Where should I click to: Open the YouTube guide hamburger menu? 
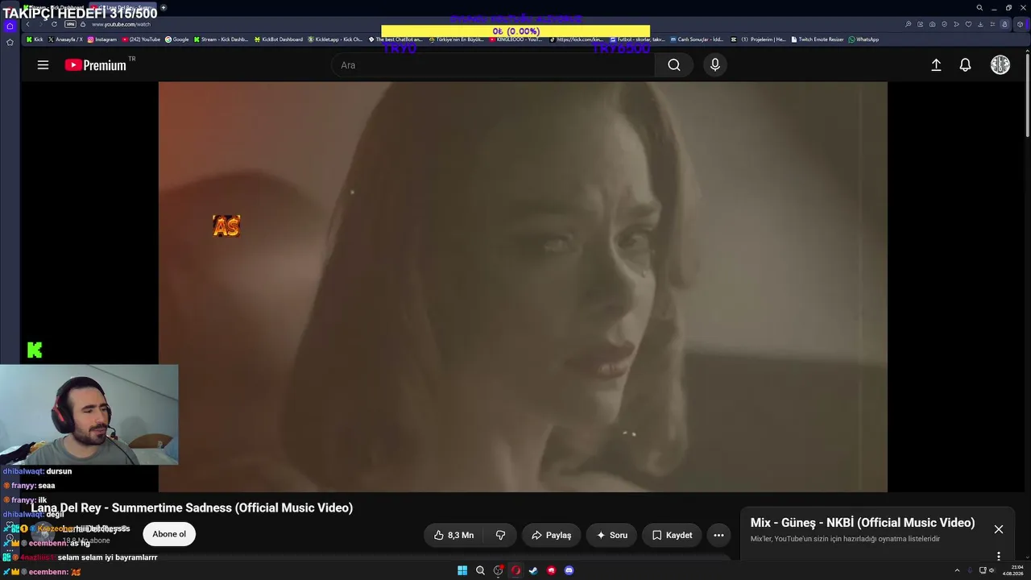point(43,65)
